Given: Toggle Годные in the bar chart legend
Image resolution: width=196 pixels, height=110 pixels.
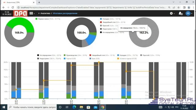Looking at the screenshot, I should click(70, 58).
